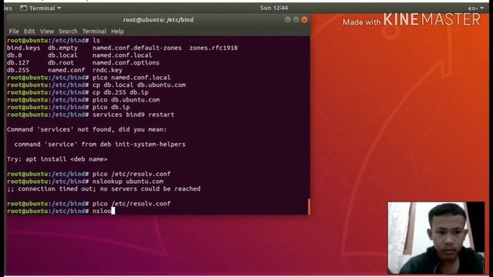Click the 'connection timed out' error line
This screenshot has width=493, height=277.
pos(103,189)
